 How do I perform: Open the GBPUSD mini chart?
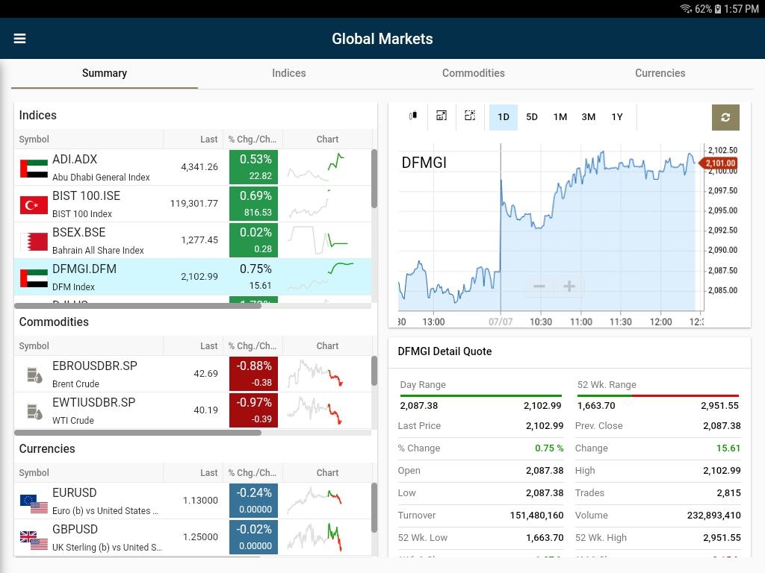coord(315,537)
